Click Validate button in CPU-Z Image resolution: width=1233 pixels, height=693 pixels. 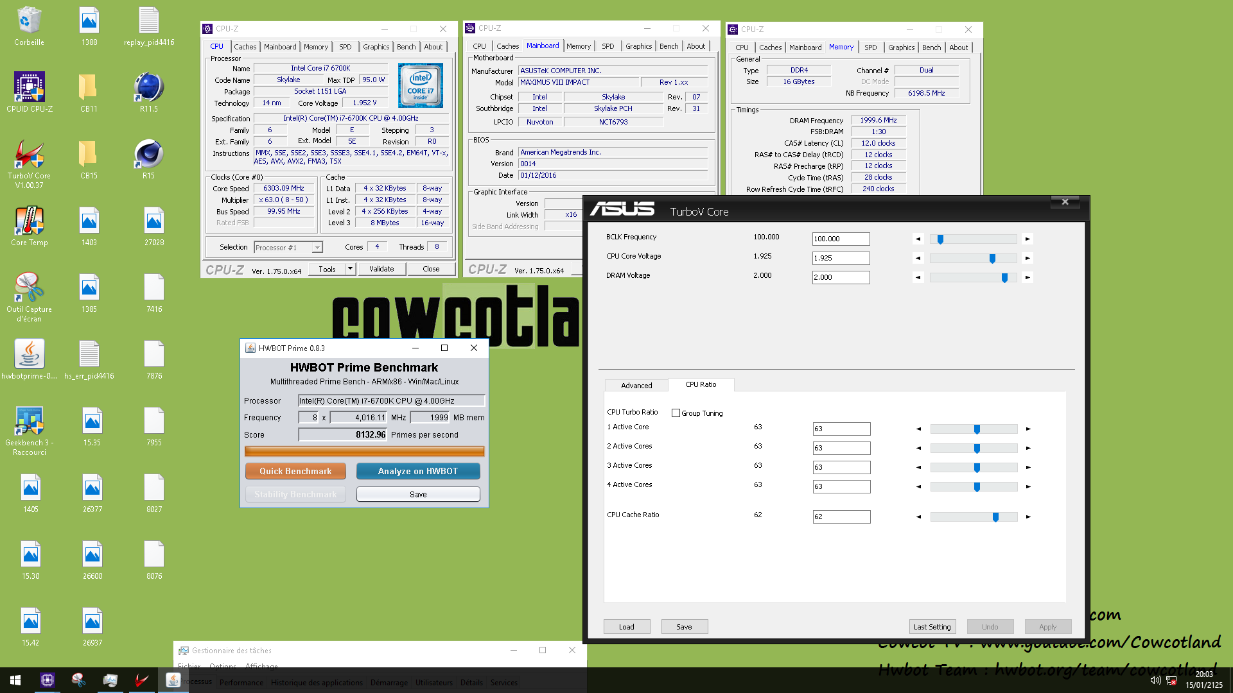[381, 269]
